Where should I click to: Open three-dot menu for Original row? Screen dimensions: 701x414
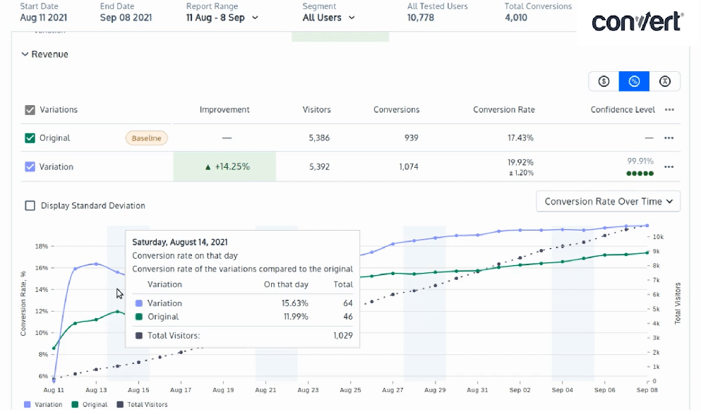coord(669,138)
